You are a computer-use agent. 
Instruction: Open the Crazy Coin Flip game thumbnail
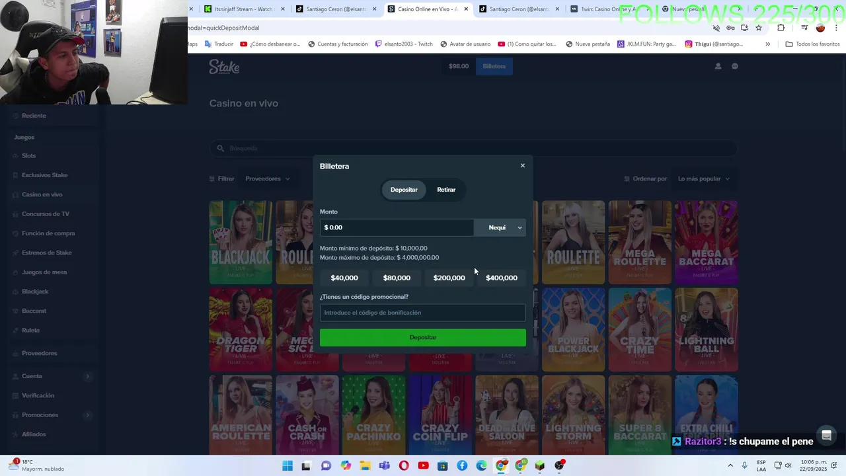pos(440,415)
